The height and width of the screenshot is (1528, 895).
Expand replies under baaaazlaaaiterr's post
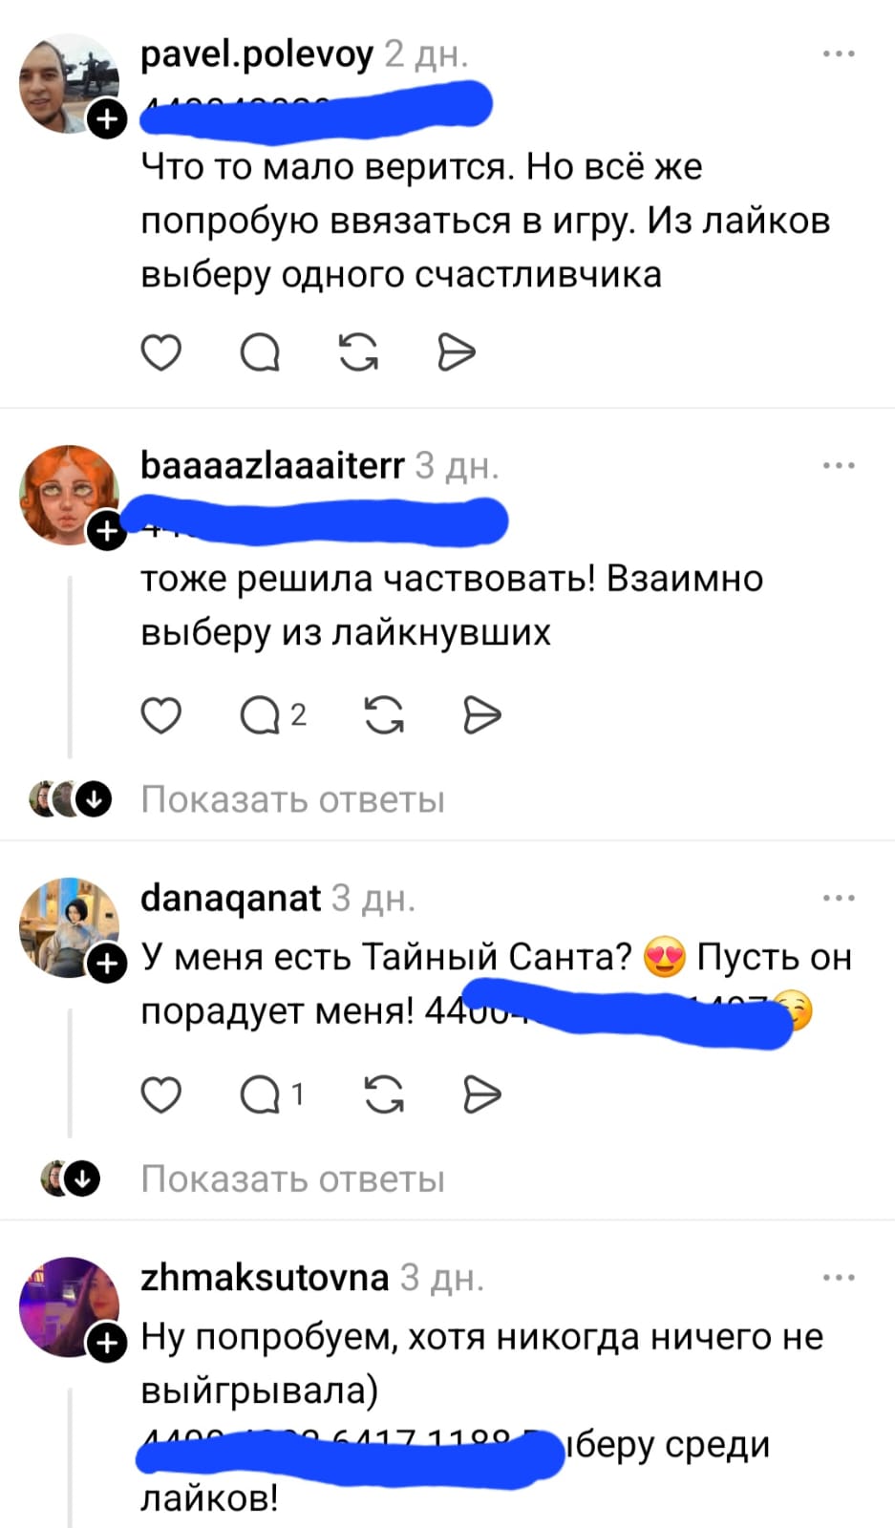point(292,799)
